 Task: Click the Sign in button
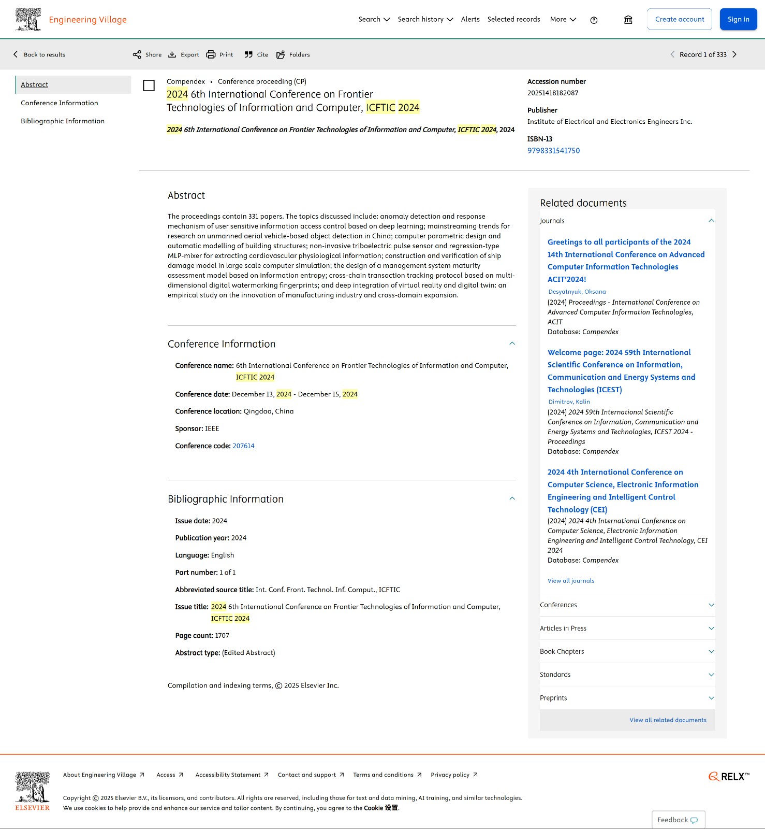(x=738, y=19)
